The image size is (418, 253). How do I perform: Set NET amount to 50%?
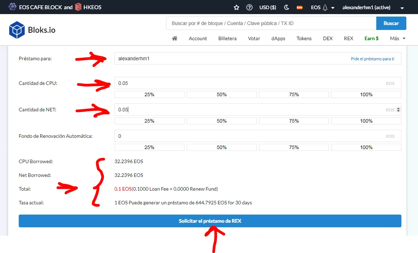pos(222,121)
